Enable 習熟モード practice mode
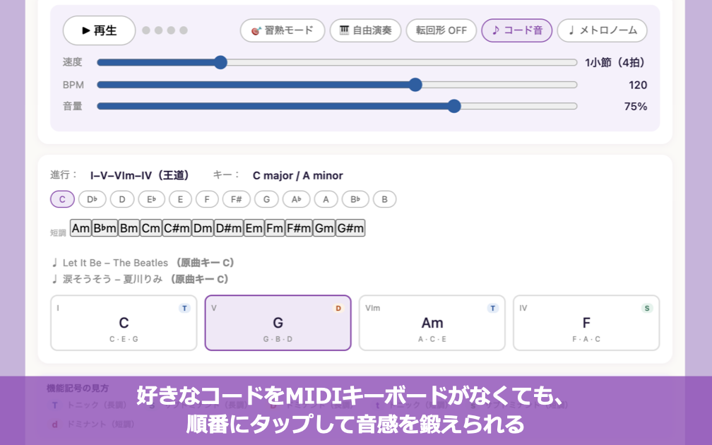 pyautogui.click(x=283, y=30)
